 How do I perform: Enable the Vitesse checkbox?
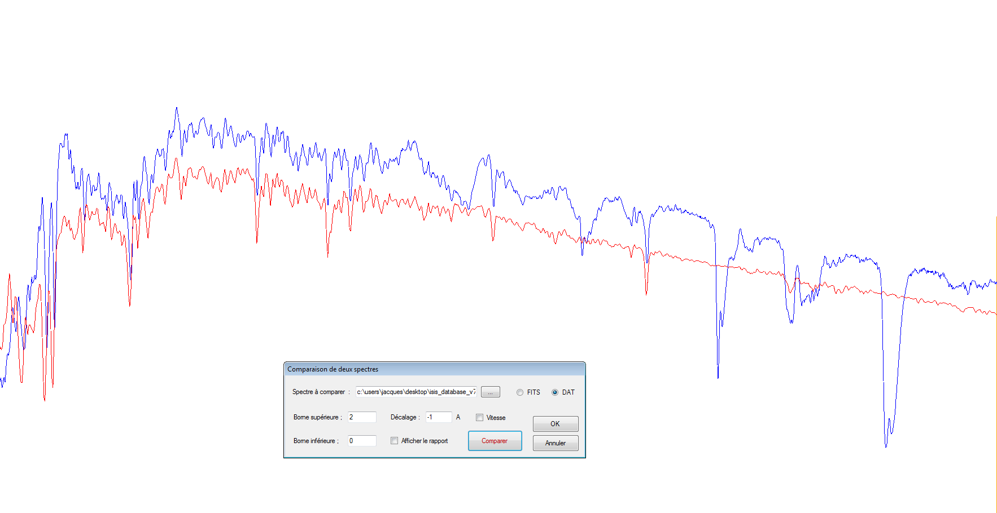tap(479, 418)
